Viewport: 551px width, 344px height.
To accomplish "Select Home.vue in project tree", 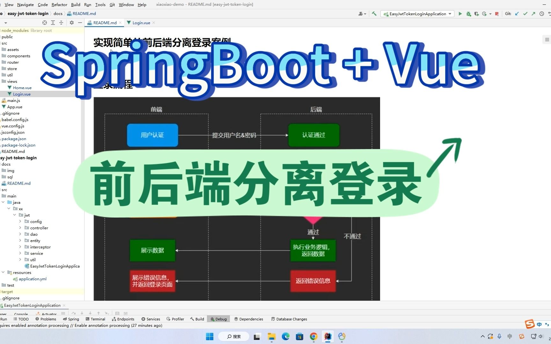I will 22,88.
